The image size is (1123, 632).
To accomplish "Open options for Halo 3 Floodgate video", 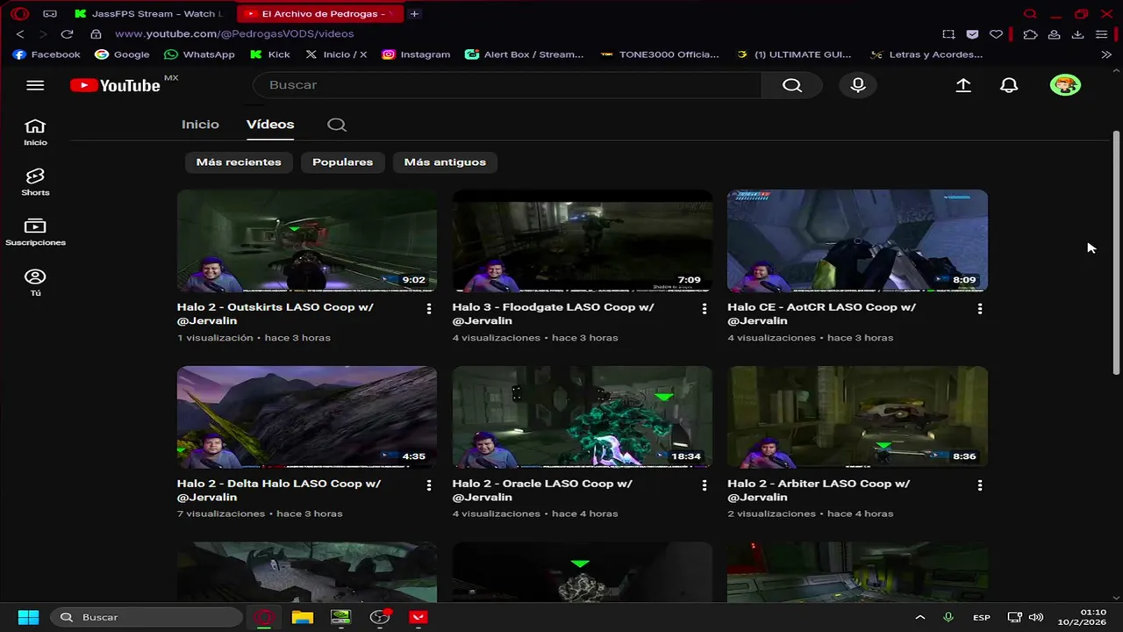I will [x=705, y=309].
